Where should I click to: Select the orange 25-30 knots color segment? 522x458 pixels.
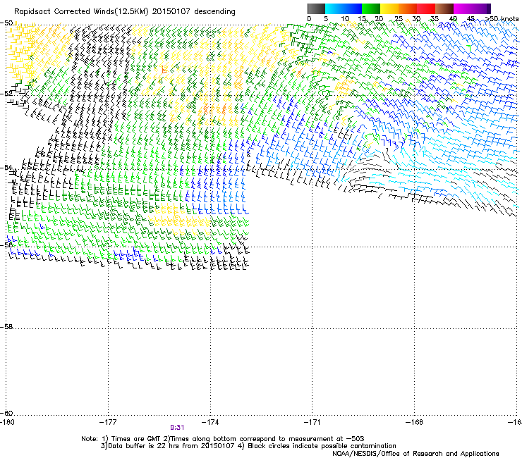(408, 8)
